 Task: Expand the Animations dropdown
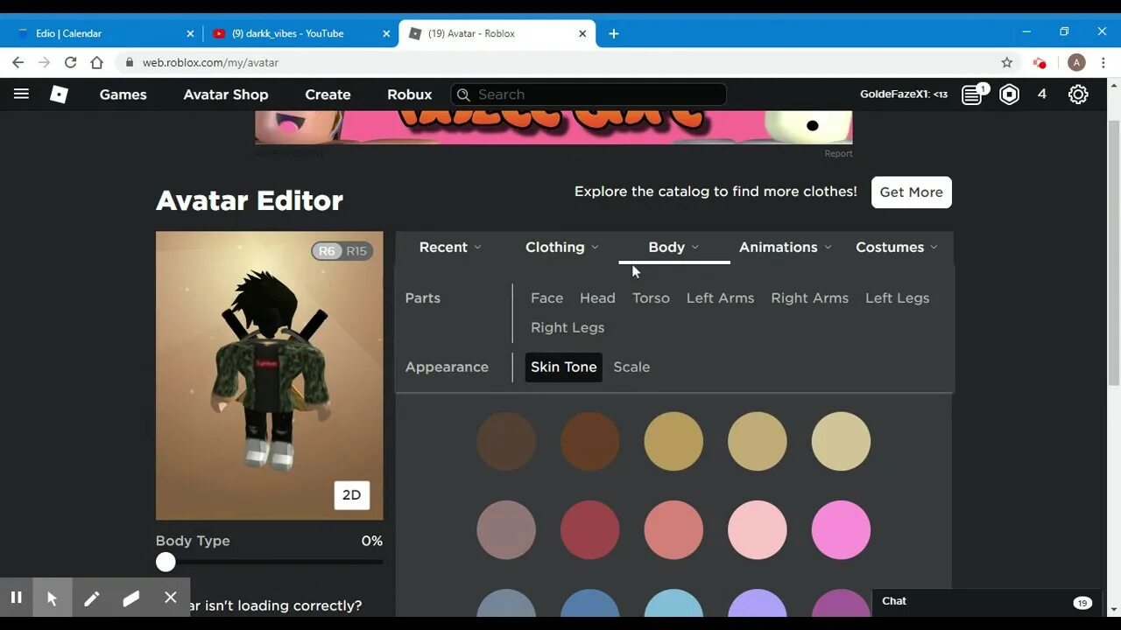(786, 247)
